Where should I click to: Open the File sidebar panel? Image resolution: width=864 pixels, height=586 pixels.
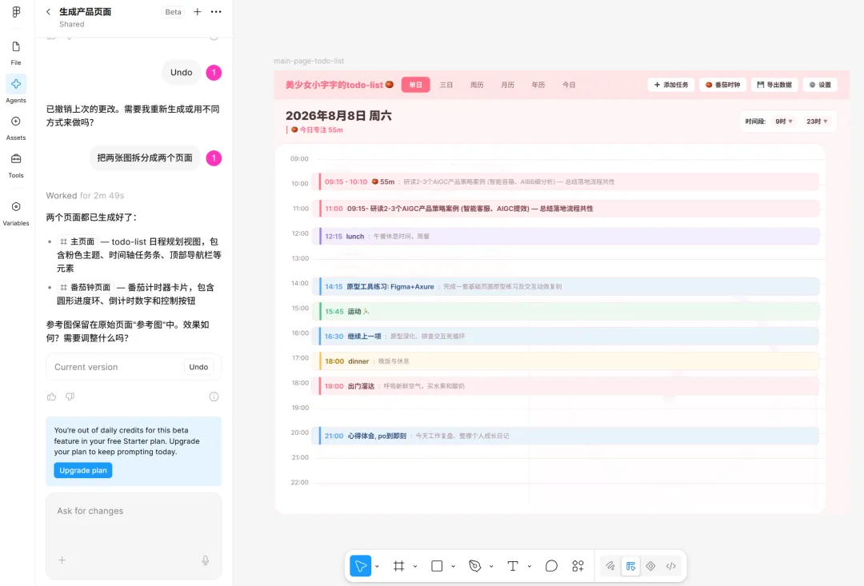[16, 53]
